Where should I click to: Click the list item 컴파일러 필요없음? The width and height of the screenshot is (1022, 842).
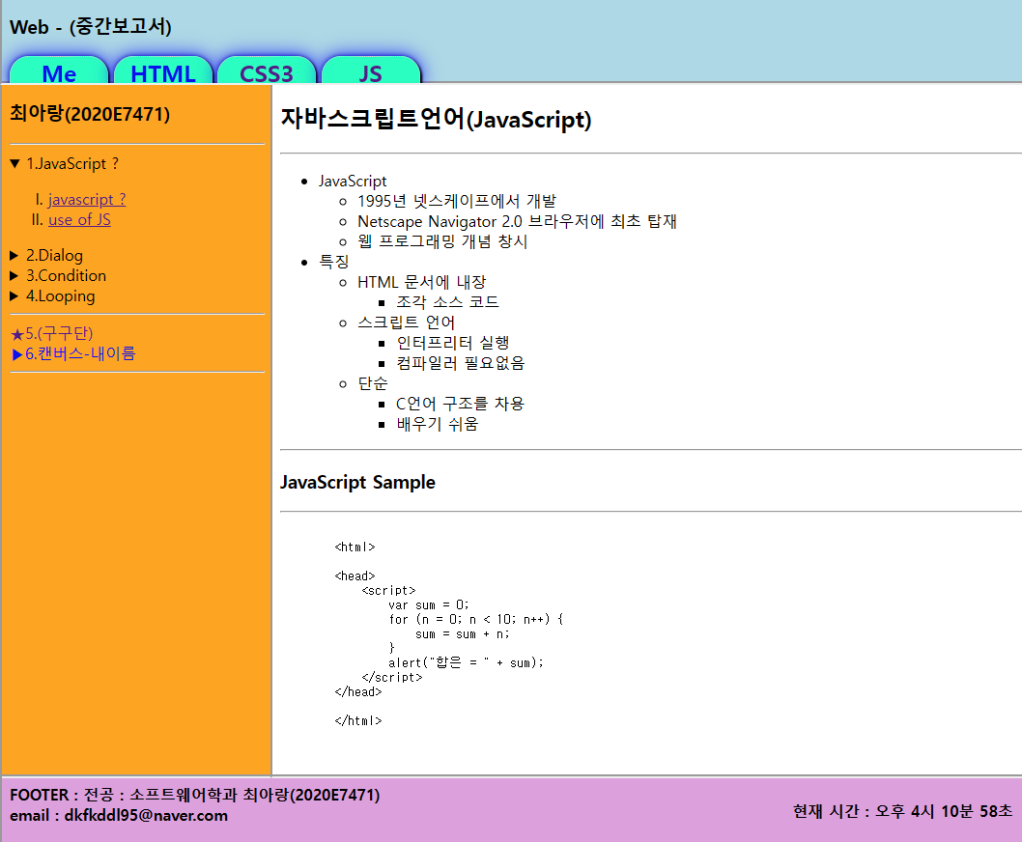point(461,363)
